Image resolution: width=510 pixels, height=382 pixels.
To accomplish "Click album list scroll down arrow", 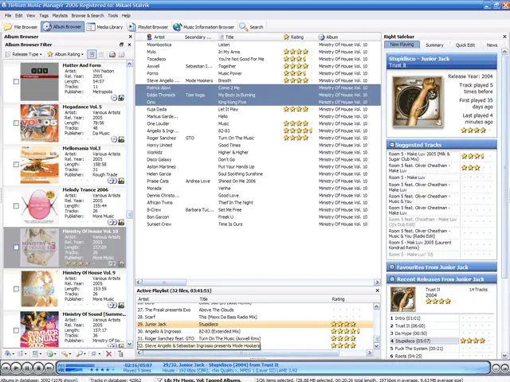I will 129,344.
